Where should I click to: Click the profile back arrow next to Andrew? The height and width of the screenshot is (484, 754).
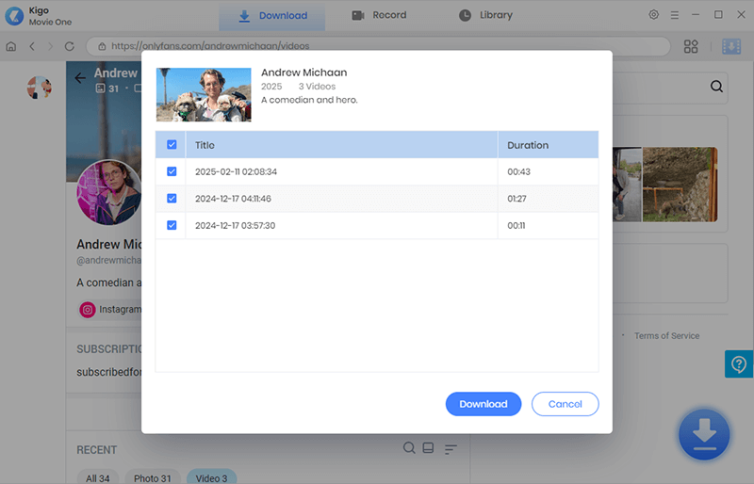pos(80,78)
